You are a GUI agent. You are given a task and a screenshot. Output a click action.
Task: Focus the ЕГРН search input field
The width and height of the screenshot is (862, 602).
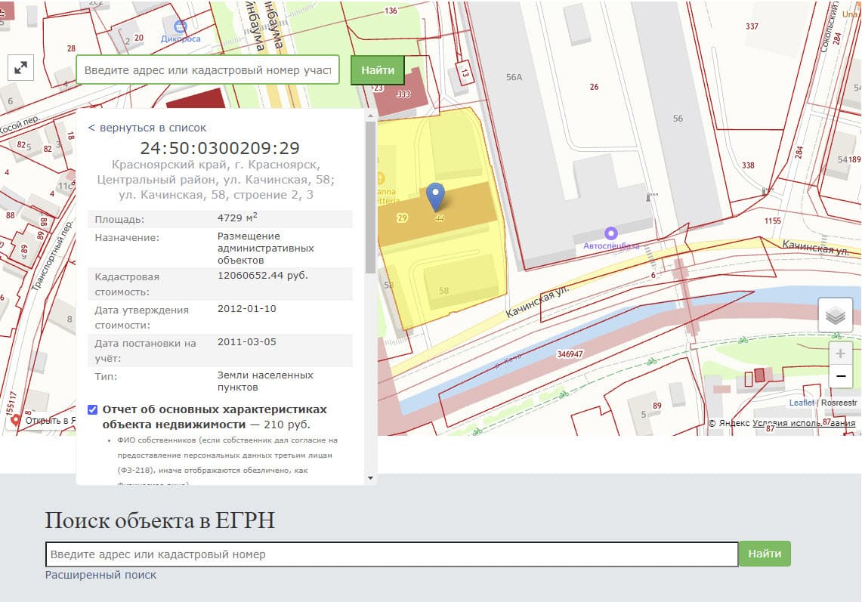[x=391, y=554]
